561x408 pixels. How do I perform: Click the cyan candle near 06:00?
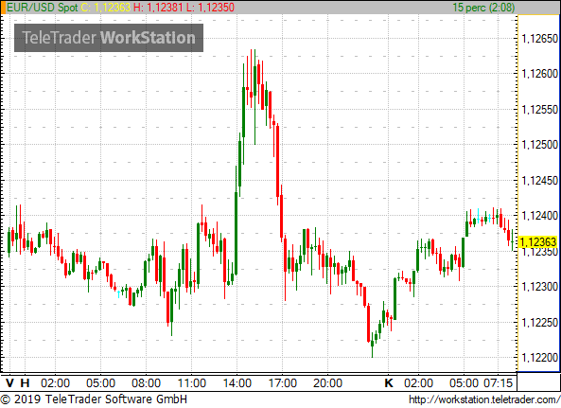119,293
